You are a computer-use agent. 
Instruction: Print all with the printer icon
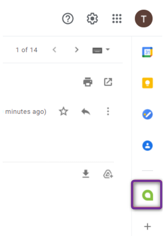coord(88,82)
